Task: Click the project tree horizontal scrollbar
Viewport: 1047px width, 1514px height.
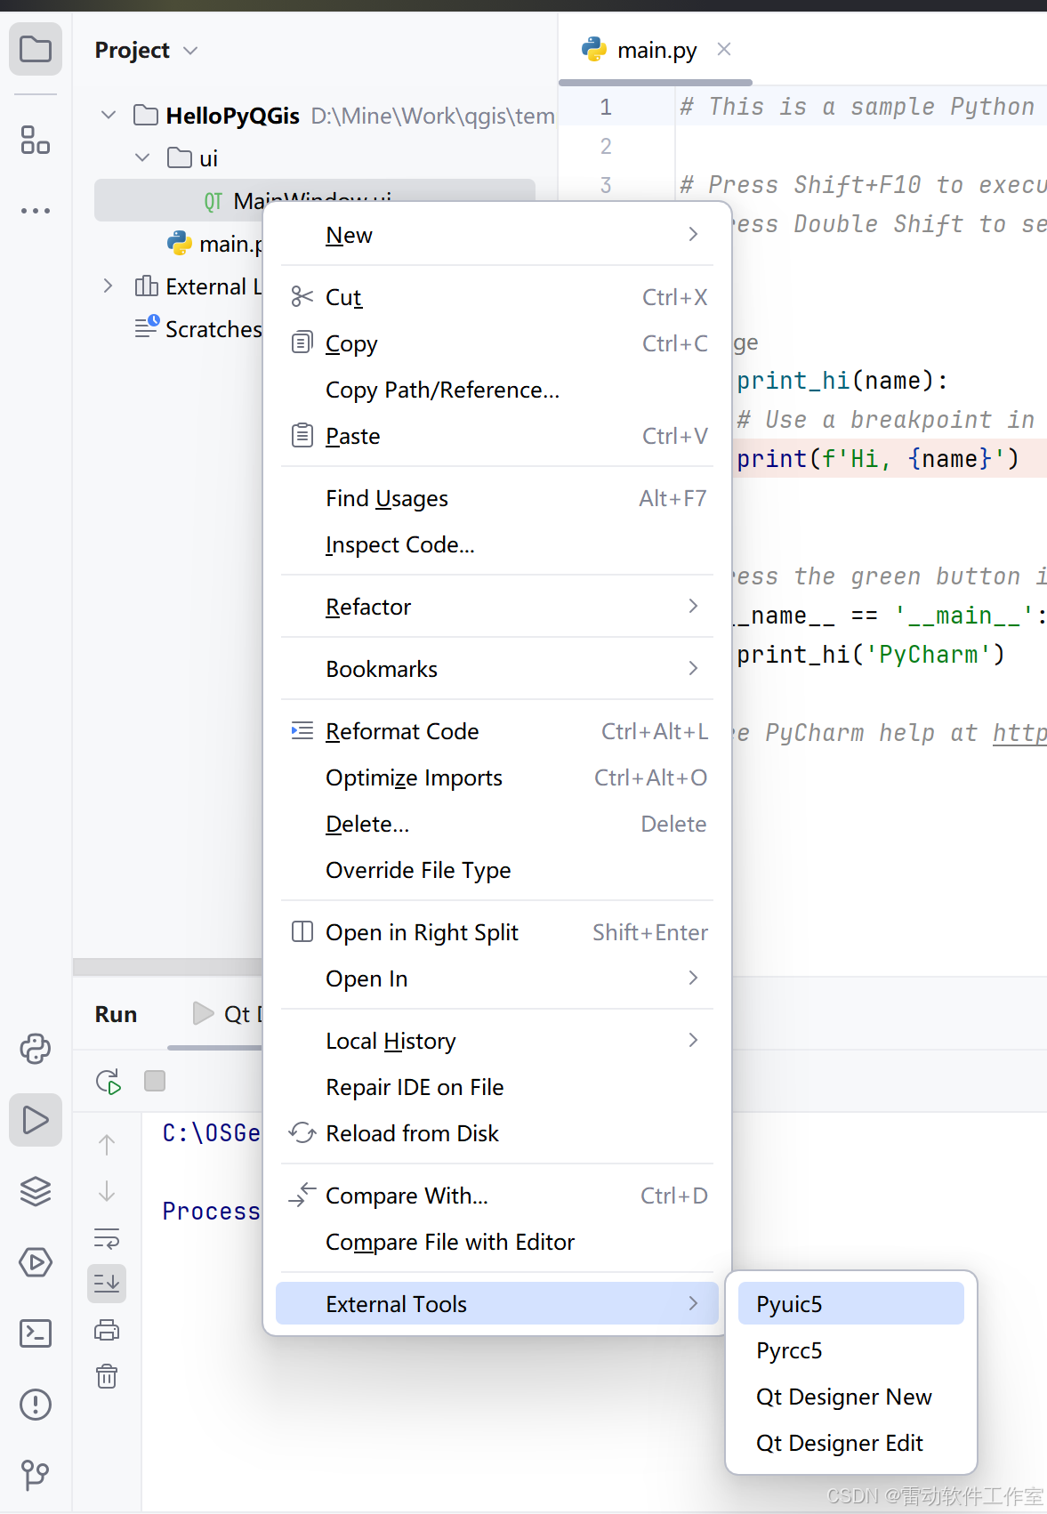Action: [167, 967]
